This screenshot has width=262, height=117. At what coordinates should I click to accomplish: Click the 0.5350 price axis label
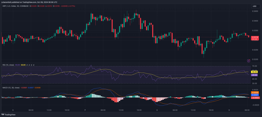255,31
